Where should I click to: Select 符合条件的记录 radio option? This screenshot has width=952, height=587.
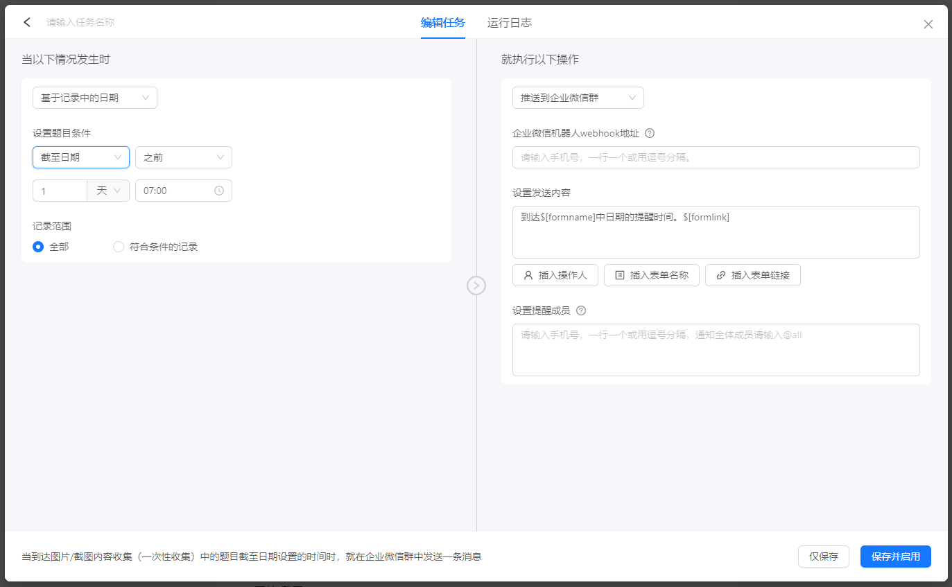pyautogui.click(x=119, y=247)
